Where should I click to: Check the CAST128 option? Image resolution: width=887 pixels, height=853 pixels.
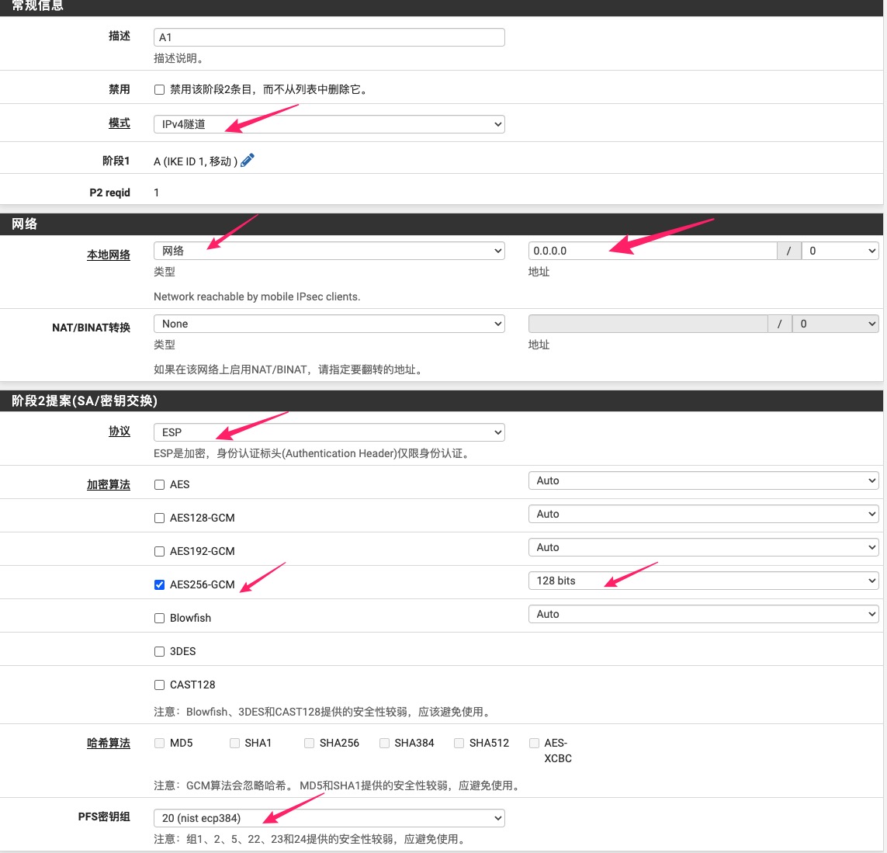point(159,685)
